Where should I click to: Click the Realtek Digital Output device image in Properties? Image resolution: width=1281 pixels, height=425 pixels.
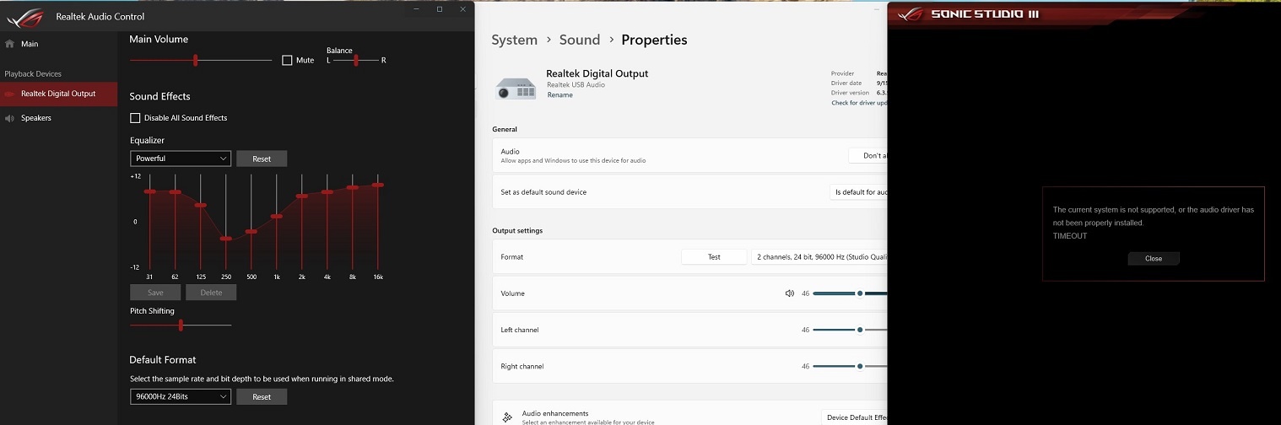pyautogui.click(x=515, y=88)
